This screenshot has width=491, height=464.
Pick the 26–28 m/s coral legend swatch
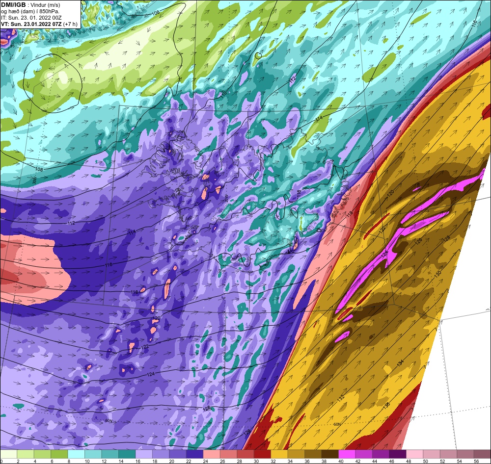pos(229,454)
